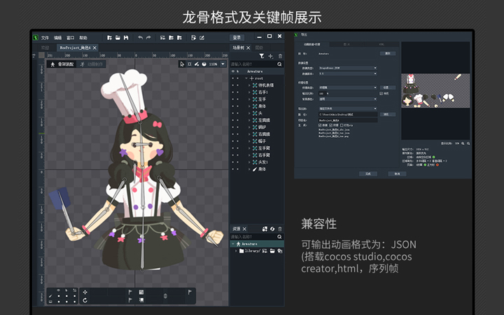504x315 pixels.
Task: Click the 取消 cancel button
Action: (x=398, y=174)
